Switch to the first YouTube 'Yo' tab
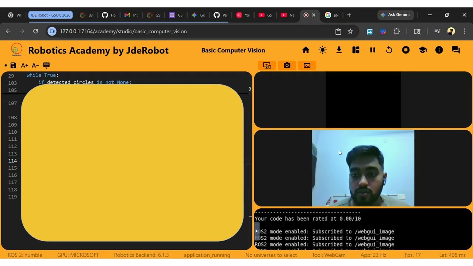This screenshot has width=473, height=266. coord(243,15)
